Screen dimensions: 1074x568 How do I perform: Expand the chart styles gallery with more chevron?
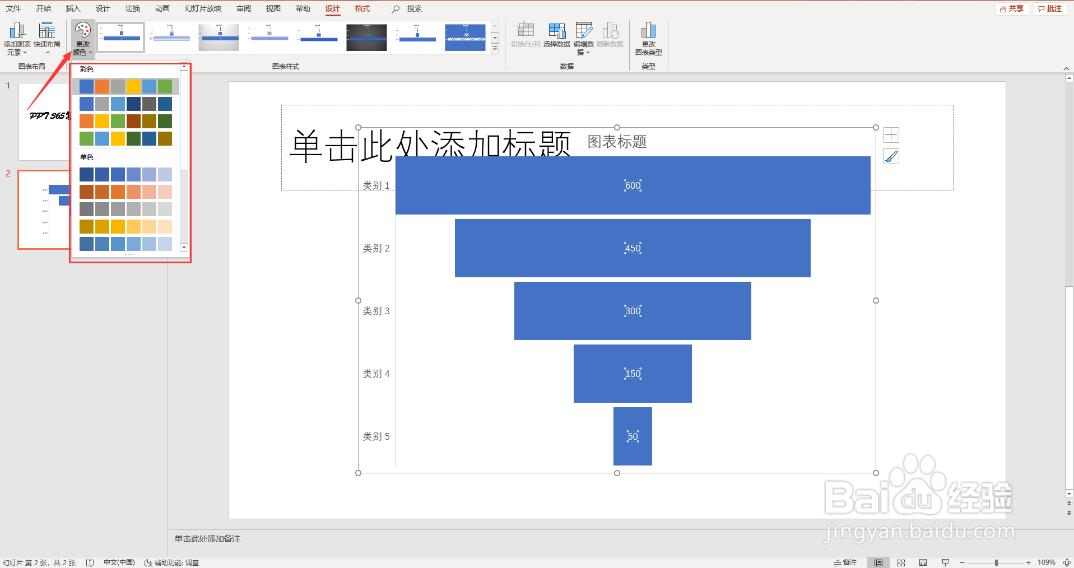(495, 49)
